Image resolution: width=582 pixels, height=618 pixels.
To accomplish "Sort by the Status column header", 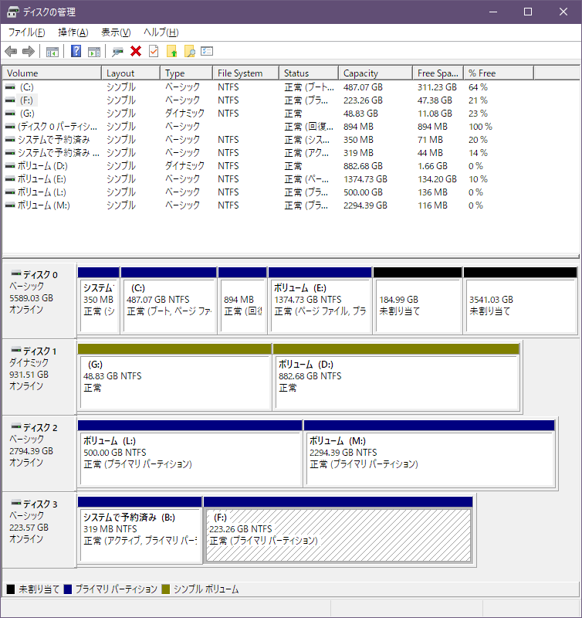I will 309,73.
